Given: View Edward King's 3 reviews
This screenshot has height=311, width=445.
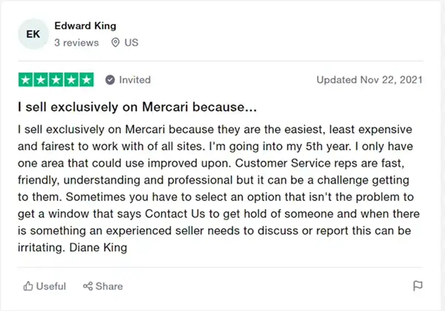Looking at the screenshot, I should pos(77,43).
